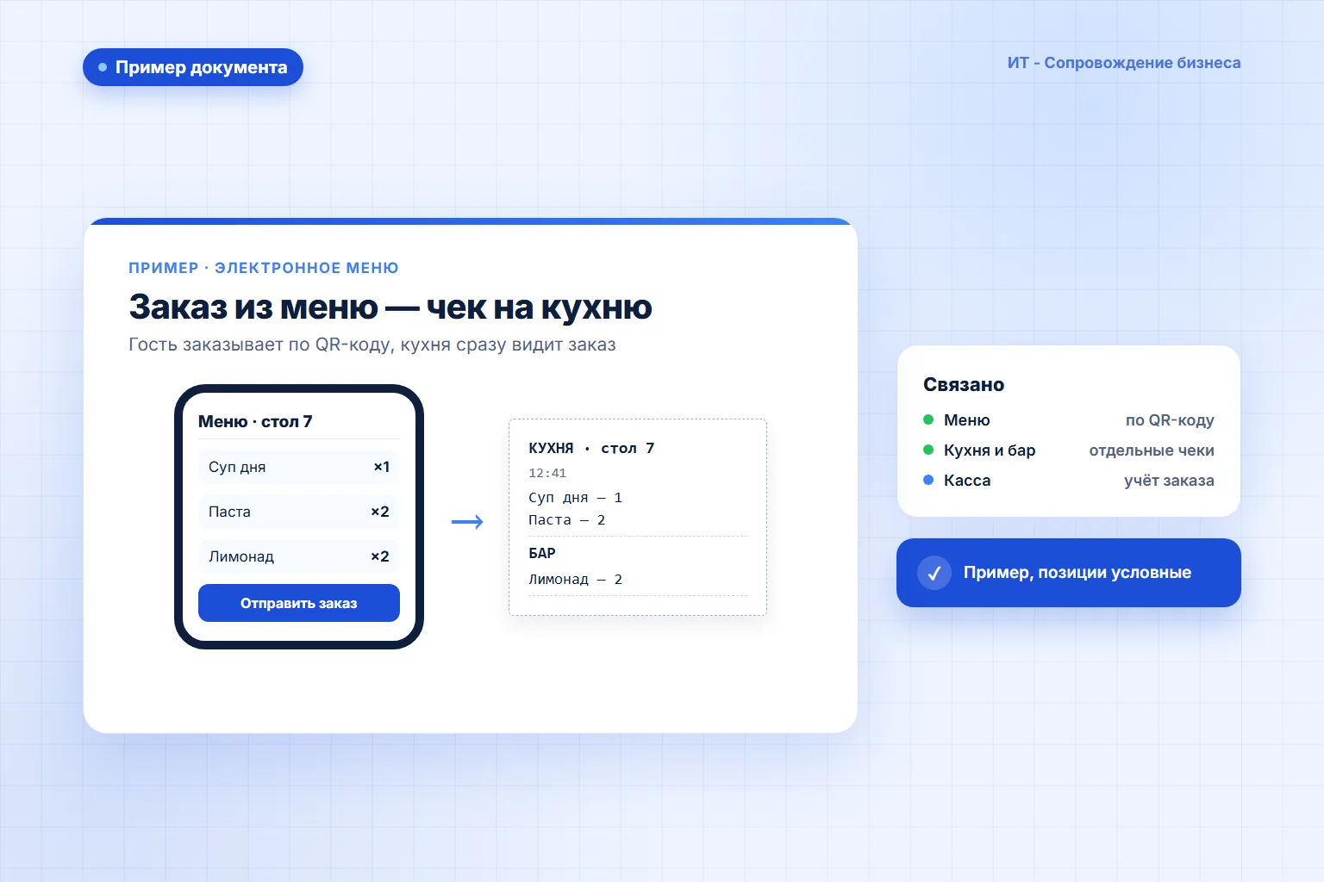This screenshot has height=882, width=1324.
Task: Click «Пример, позиции условные» banner text
Action: [1077, 573]
